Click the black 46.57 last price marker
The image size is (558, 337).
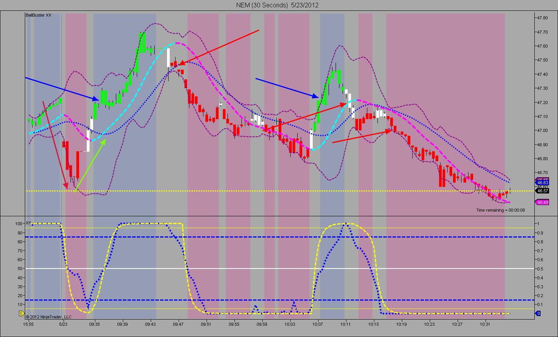tap(542, 191)
